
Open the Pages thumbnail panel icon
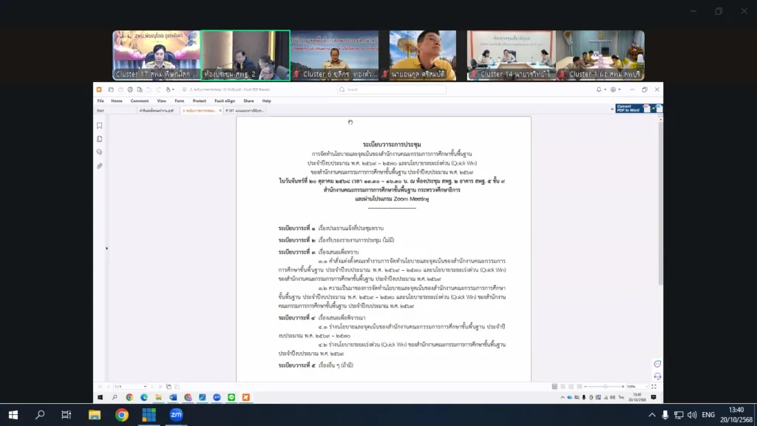(x=99, y=139)
